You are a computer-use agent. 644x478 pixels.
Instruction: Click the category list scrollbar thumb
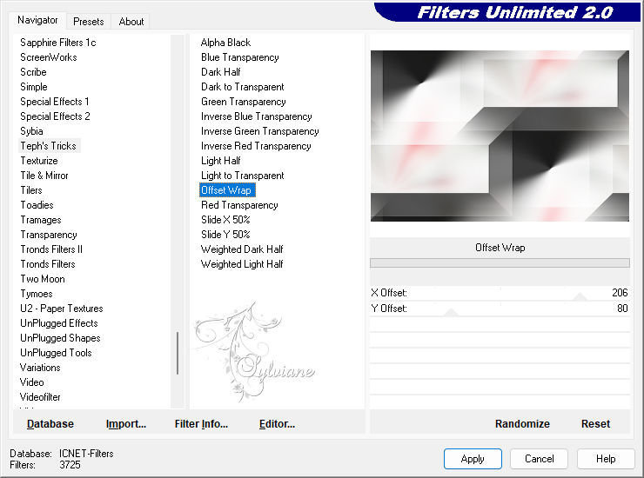tap(178, 353)
